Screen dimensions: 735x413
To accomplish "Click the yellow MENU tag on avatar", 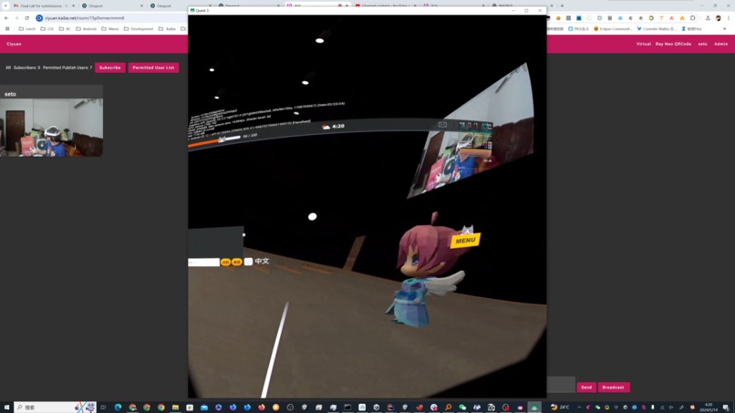I will tap(465, 241).
